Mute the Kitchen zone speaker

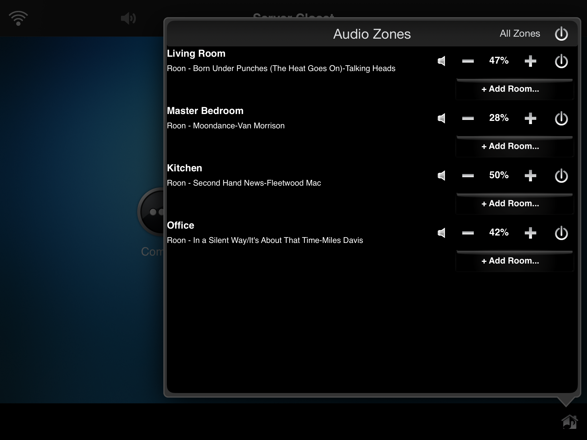[x=442, y=176]
